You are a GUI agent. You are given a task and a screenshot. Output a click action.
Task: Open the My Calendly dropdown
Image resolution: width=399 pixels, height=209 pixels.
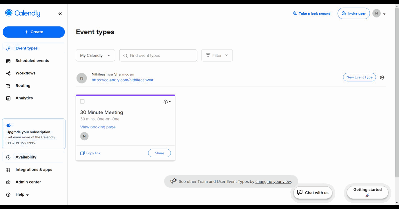95,55
